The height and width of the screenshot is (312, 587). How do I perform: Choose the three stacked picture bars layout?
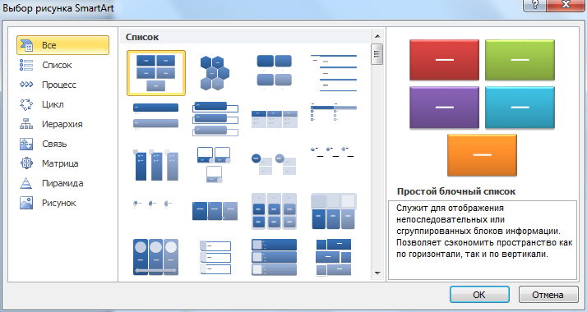coord(274,257)
